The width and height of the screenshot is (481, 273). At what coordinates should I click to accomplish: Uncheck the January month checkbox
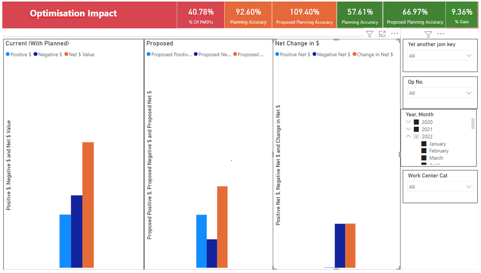[x=424, y=144]
